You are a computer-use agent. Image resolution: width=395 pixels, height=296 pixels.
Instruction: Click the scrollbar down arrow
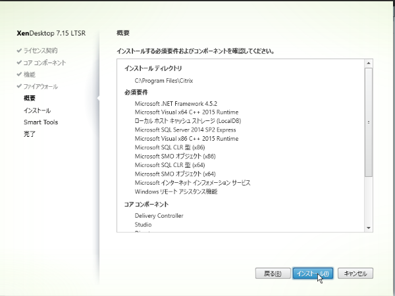pos(369,228)
